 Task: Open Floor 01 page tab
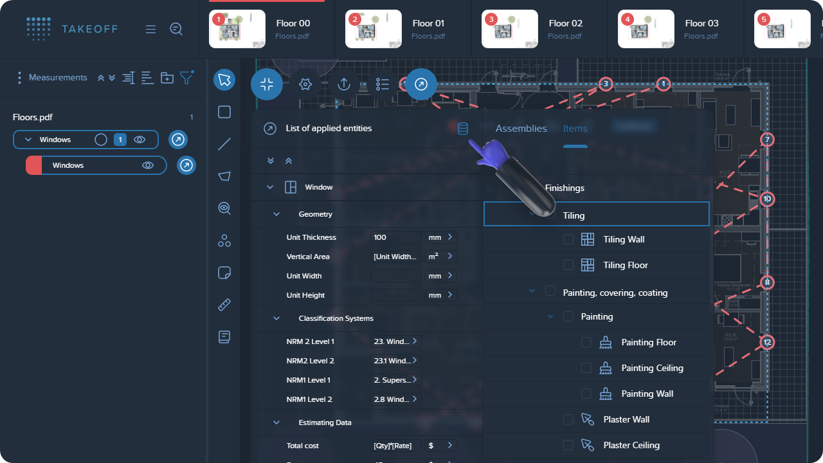click(403, 29)
